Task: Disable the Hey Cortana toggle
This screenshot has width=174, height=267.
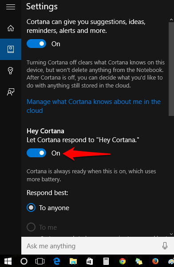Action: click(36, 153)
